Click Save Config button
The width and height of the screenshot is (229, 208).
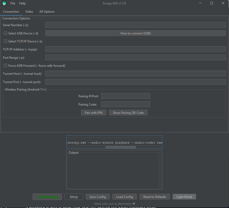tap(98, 197)
